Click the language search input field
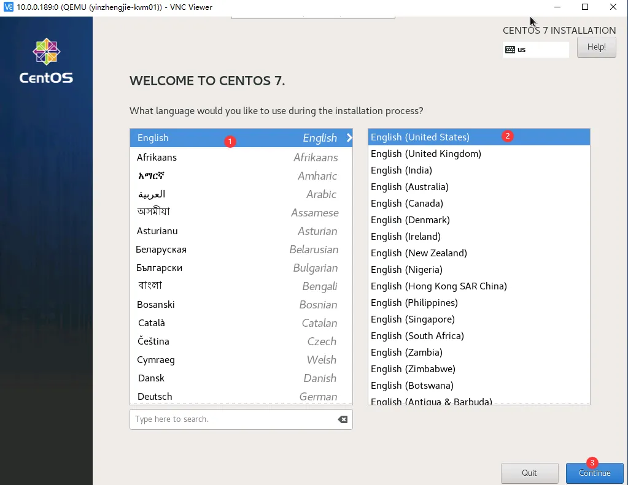628x485 pixels. 241,419
